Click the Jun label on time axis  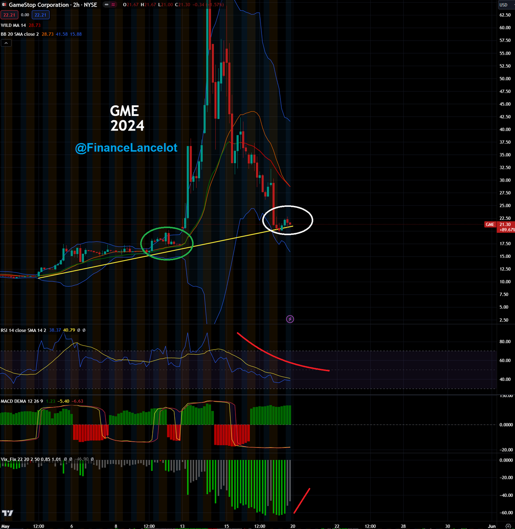[x=493, y=526]
